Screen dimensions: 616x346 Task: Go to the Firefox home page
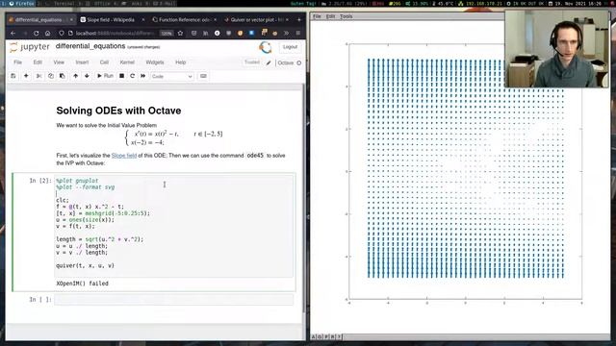click(47, 34)
